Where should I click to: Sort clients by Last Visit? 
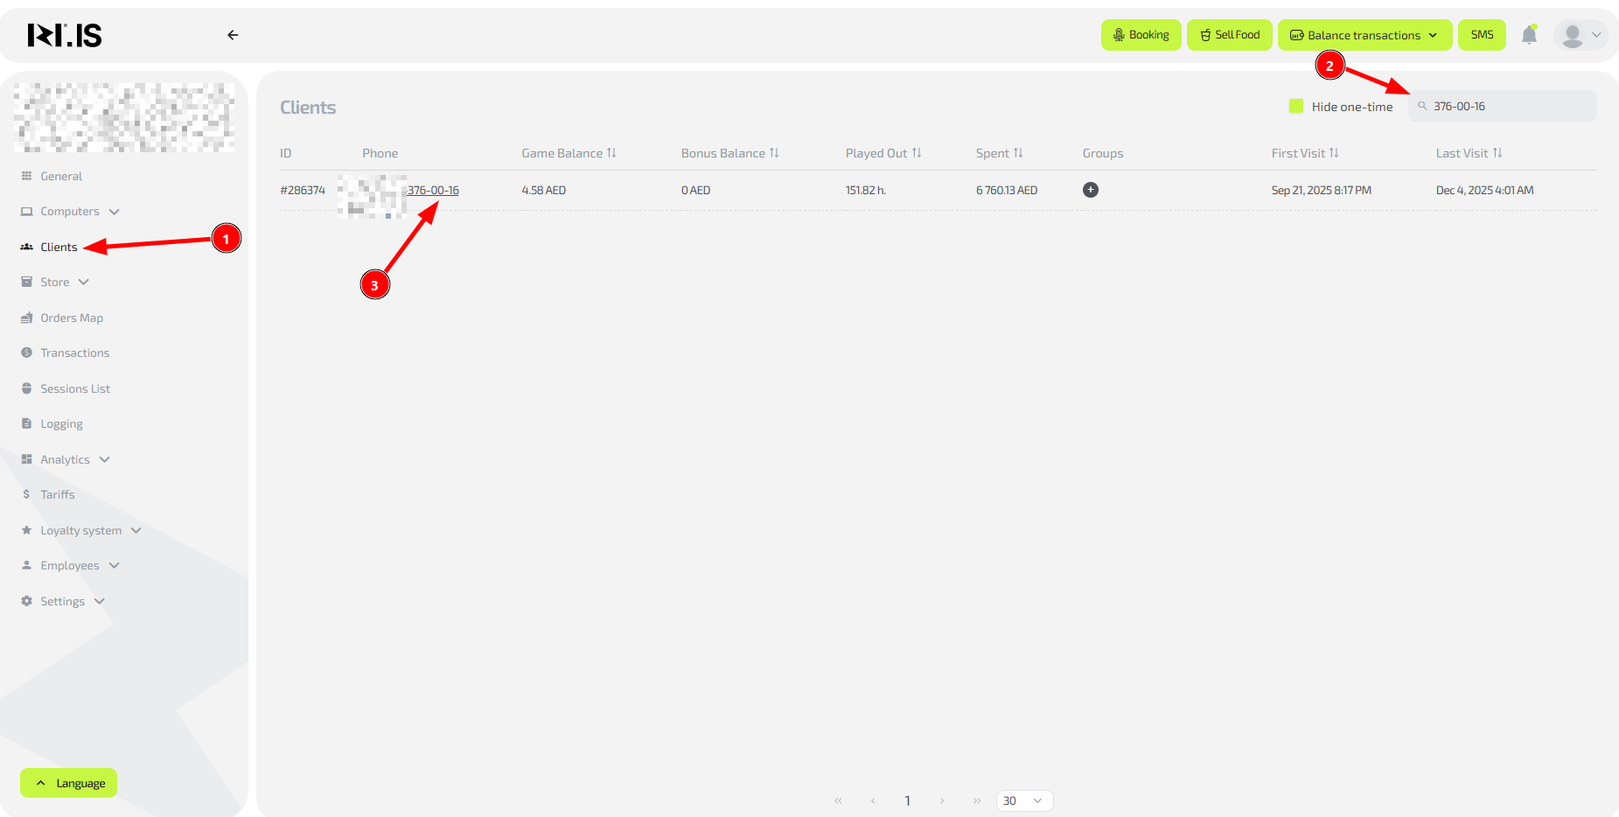pos(1497,153)
